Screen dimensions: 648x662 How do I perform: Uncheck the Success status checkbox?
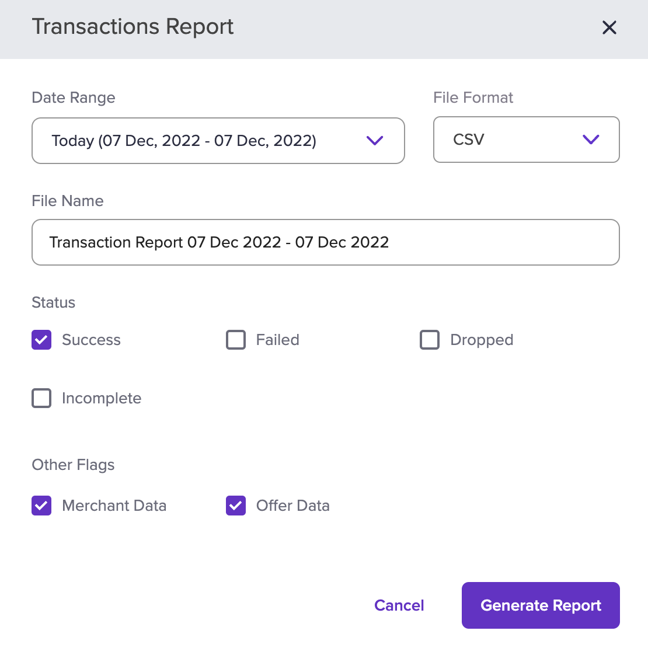click(x=41, y=340)
